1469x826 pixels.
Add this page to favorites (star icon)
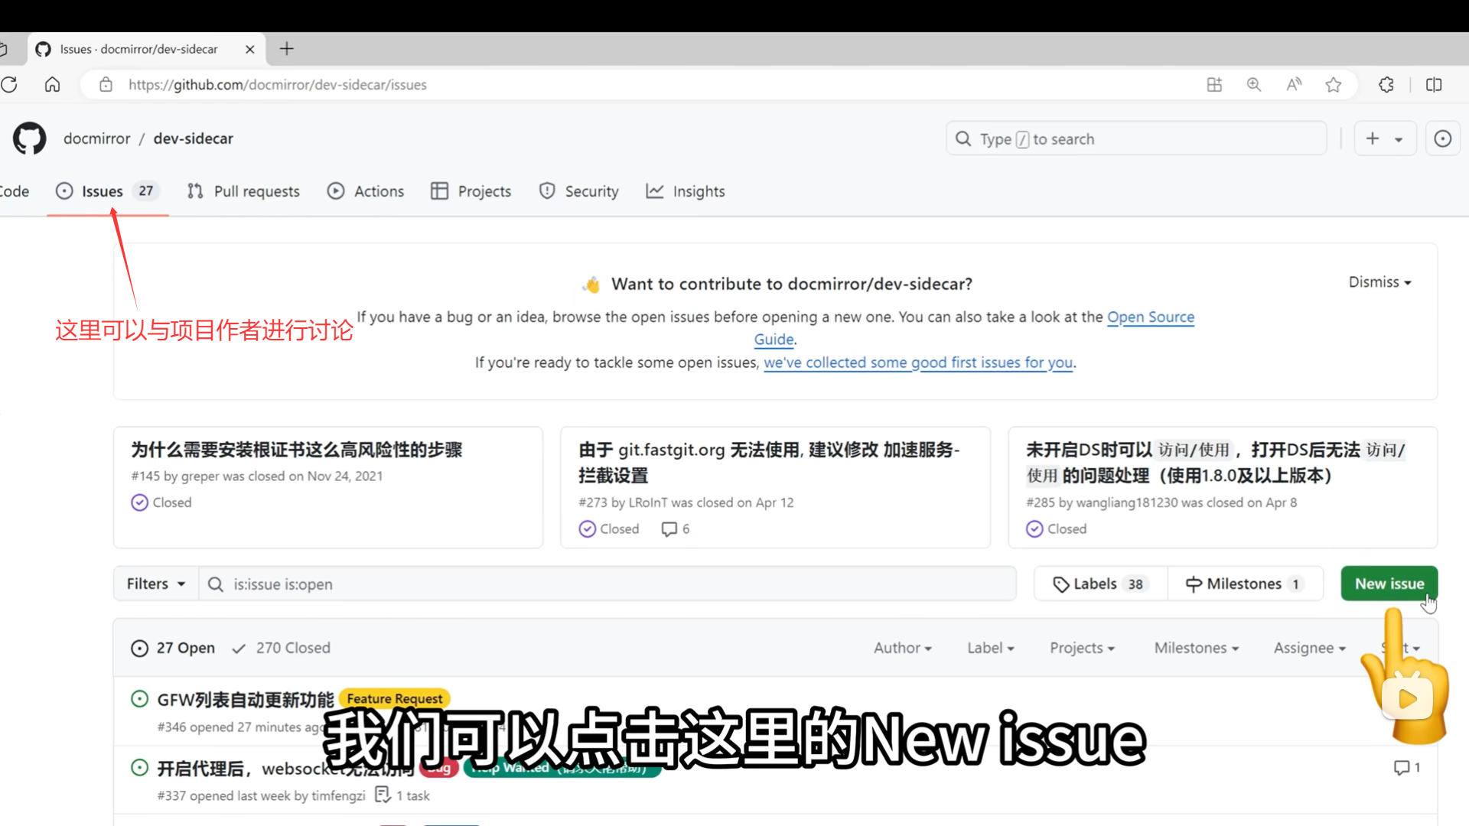1334,85
